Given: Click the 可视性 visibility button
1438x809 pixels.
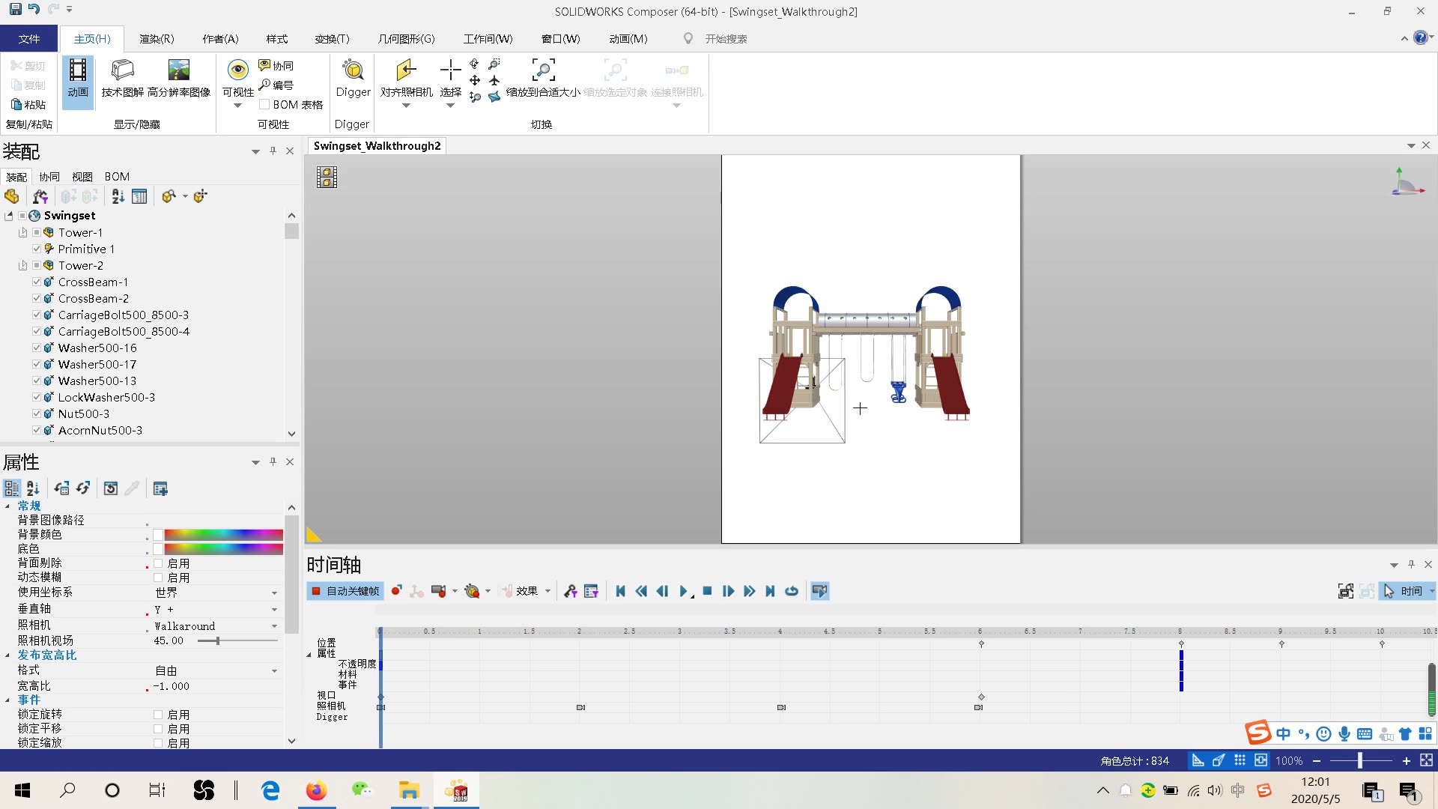Looking at the screenshot, I should coord(237,71).
